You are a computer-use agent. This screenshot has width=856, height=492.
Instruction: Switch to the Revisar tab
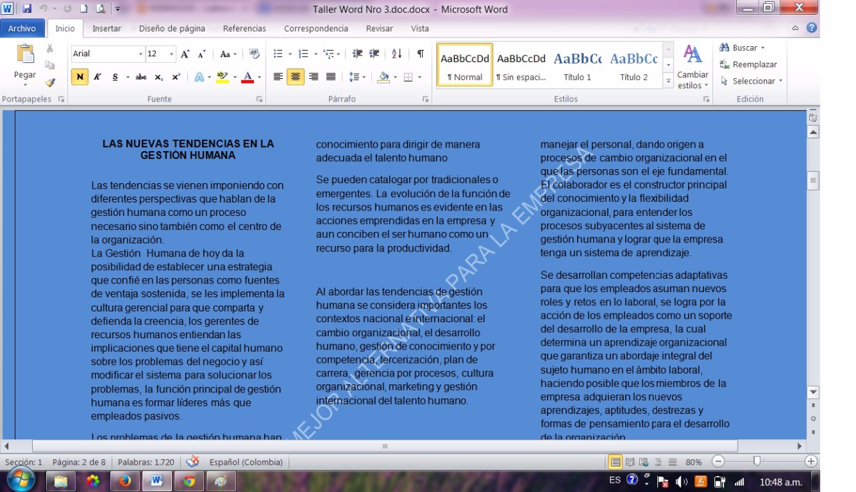point(379,29)
